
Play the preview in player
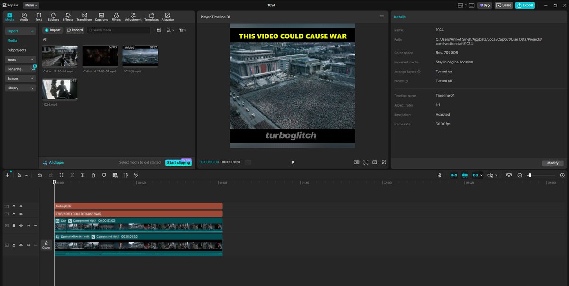(293, 162)
